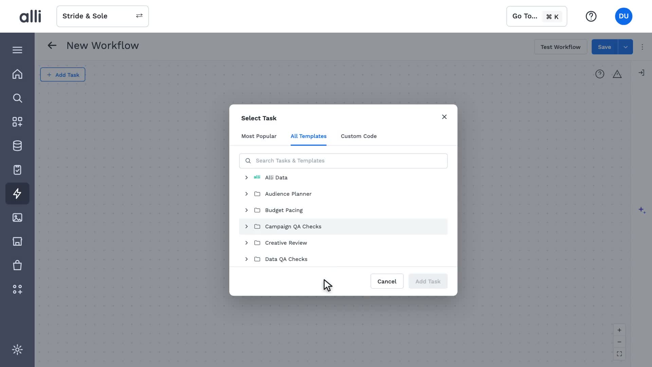Open the DU user avatar menu

[623, 16]
